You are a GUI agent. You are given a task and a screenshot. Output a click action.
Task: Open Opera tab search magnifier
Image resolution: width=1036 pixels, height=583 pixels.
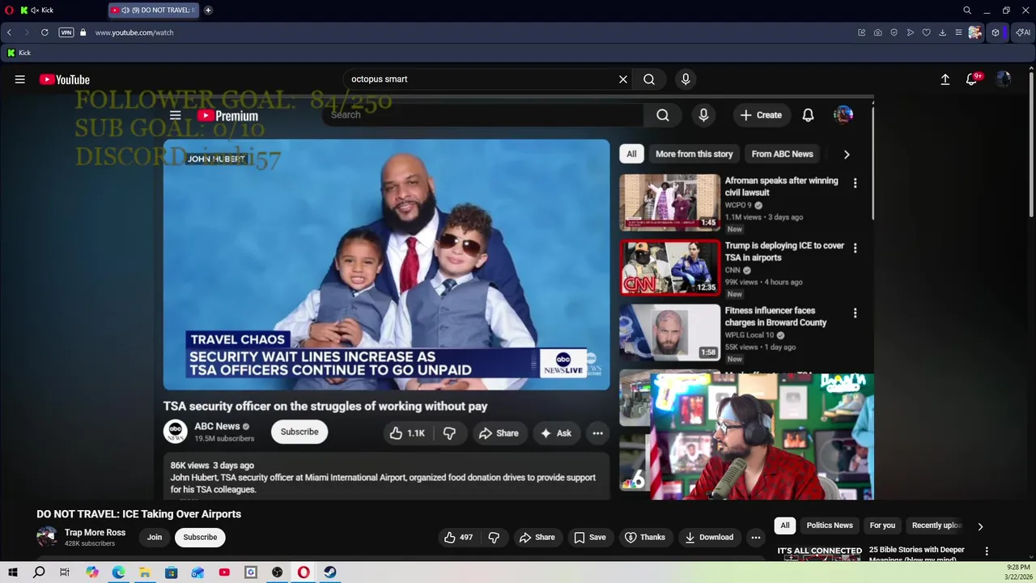pos(967,10)
